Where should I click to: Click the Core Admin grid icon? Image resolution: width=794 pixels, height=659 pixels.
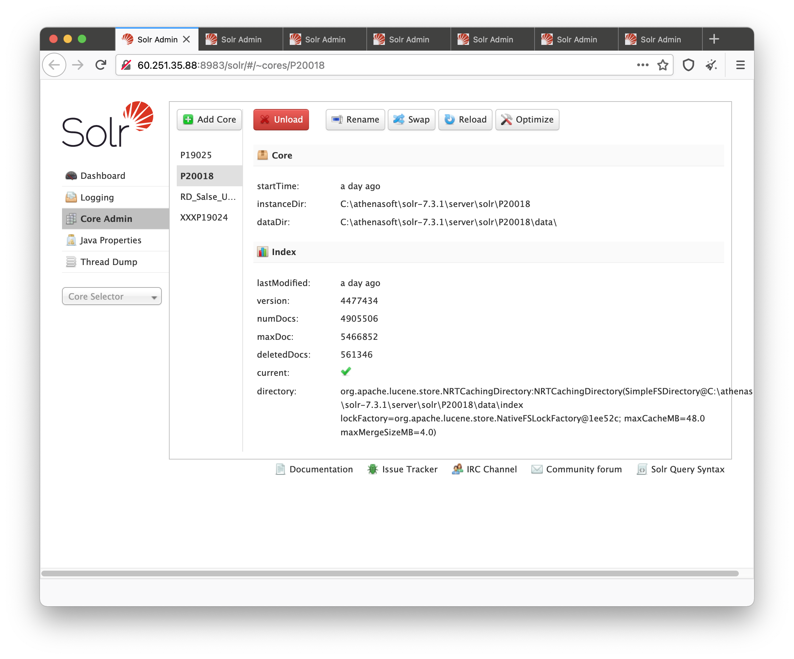point(71,219)
